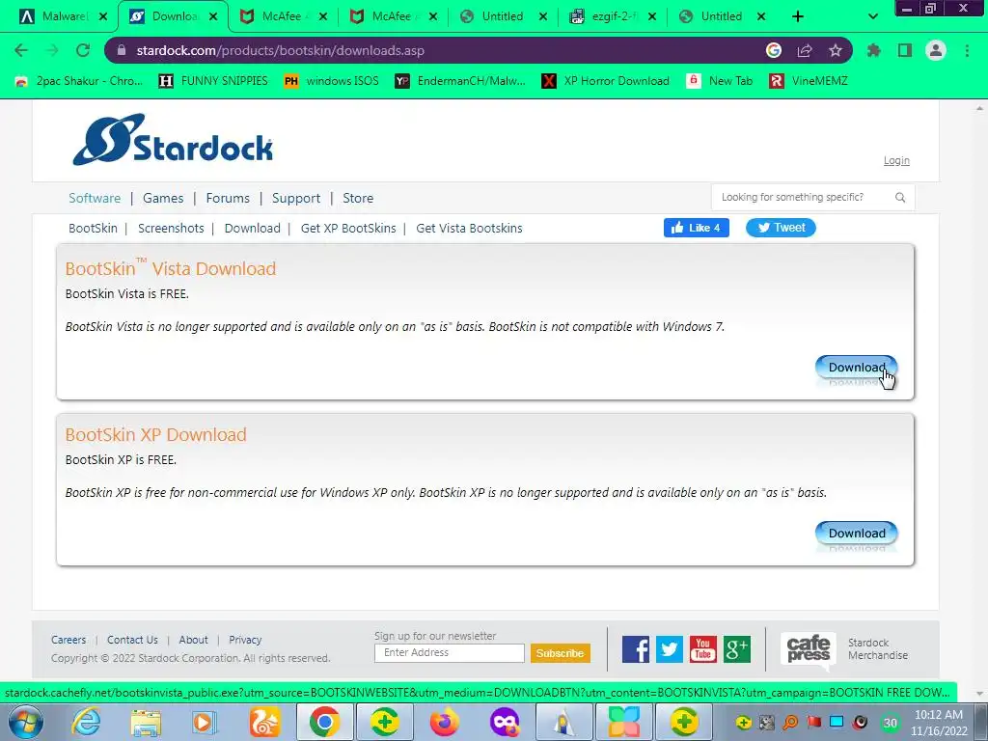Screen dimensions: 988x741
Task: Click the green 30 tray badge
Action: (890, 723)
